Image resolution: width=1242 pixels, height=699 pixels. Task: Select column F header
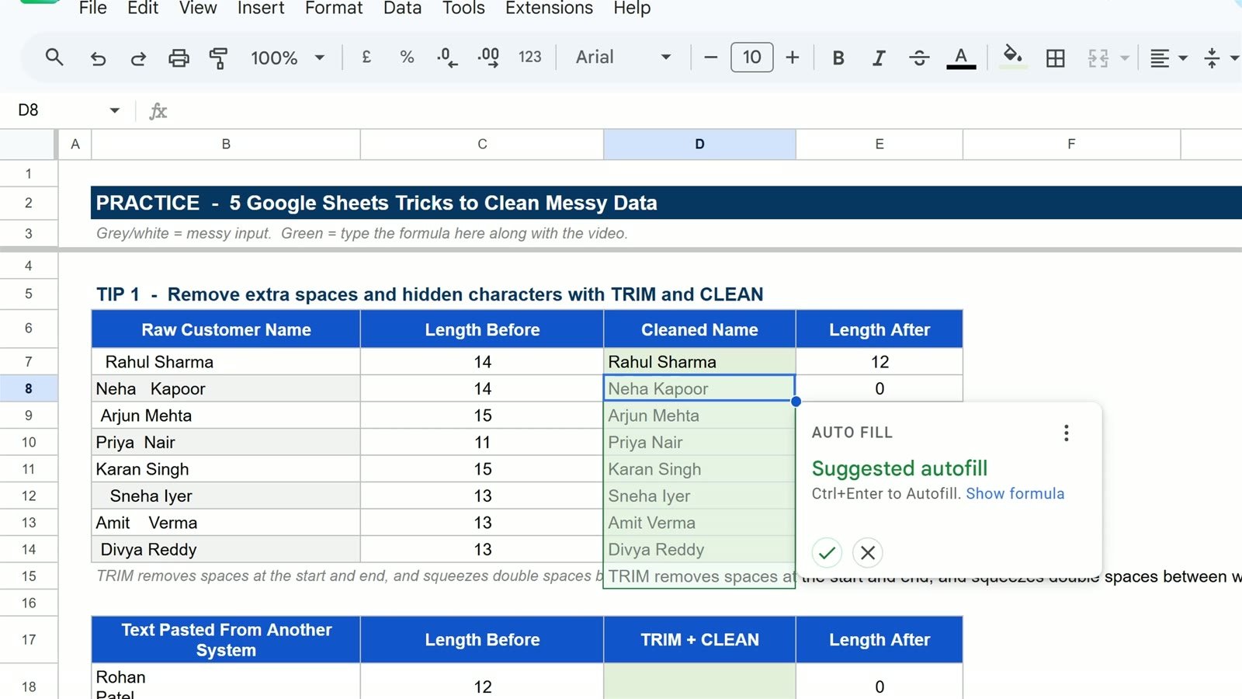tap(1071, 144)
